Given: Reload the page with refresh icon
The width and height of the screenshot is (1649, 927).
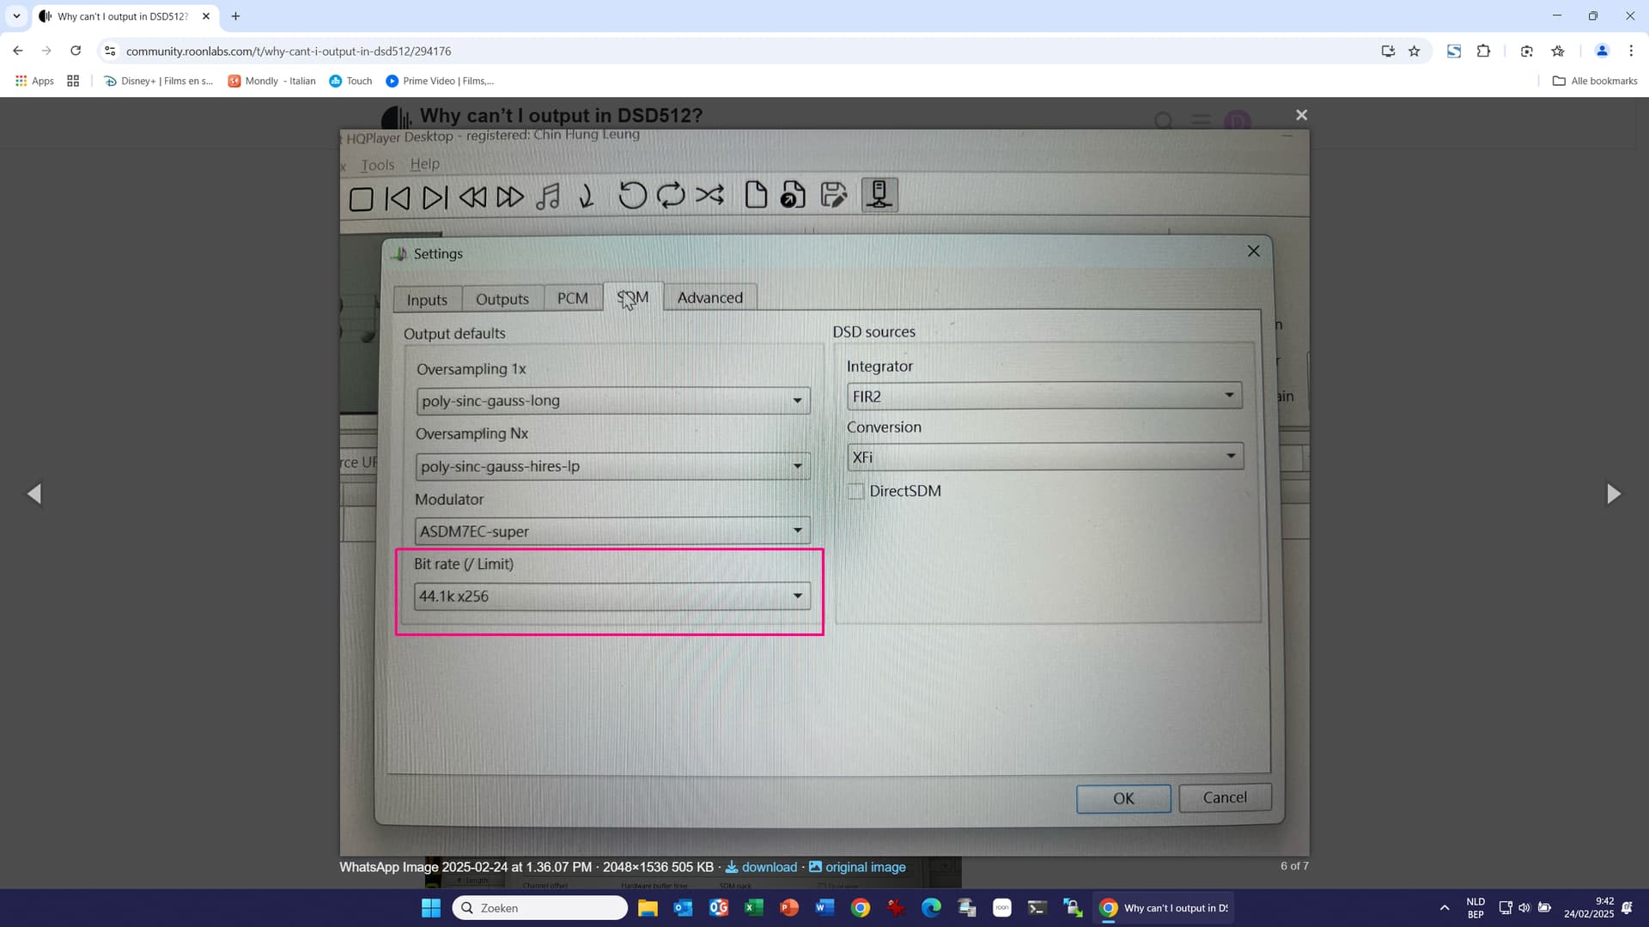Looking at the screenshot, I should 76,51.
